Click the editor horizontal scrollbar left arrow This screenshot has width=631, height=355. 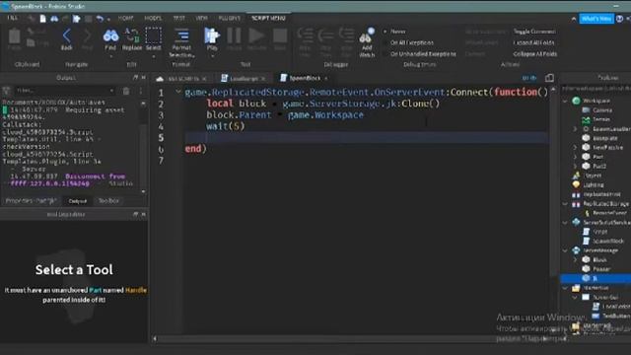(x=154, y=339)
